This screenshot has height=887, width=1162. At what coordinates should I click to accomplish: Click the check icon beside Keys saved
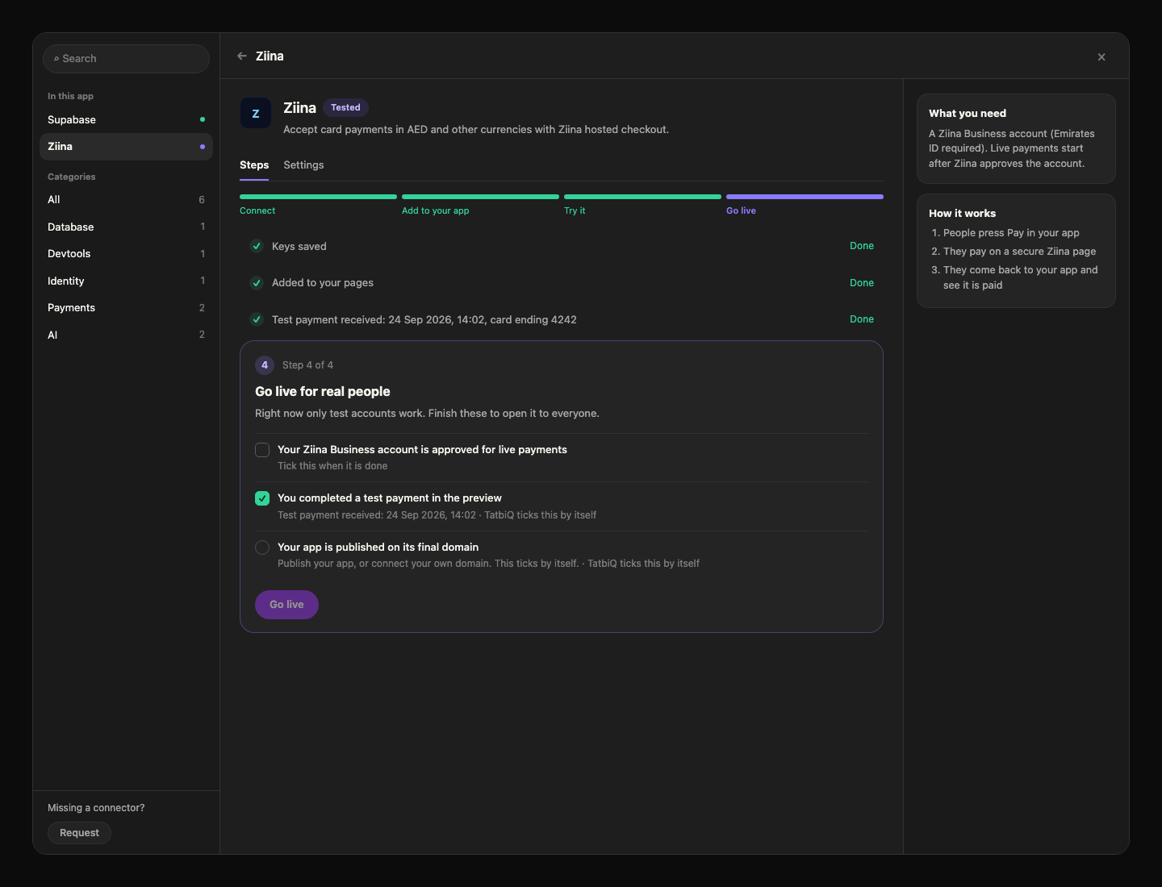point(257,246)
